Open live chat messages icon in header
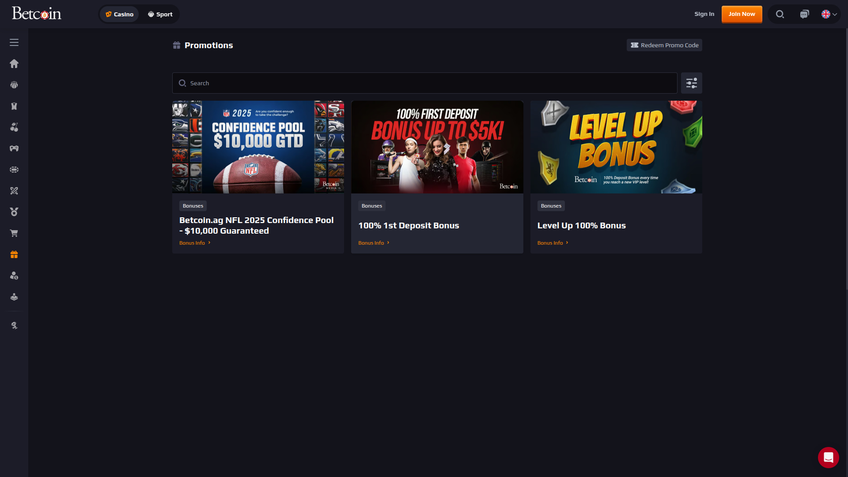The height and width of the screenshot is (477, 848). point(804,14)
